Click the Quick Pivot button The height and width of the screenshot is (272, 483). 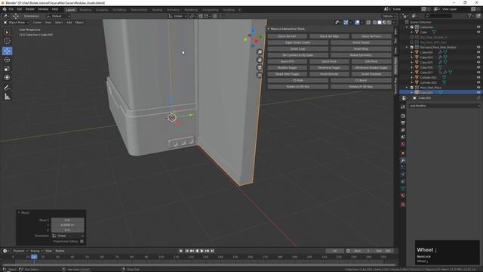click(329, 61)
